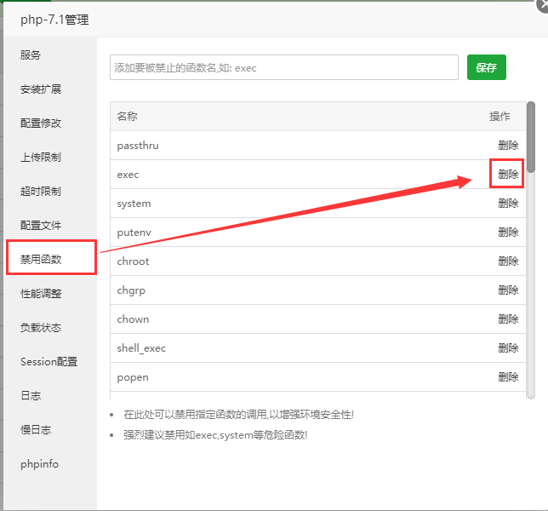548x511 pixels.
Task: View 负载状态 page
Action: click(x=41, y=328)
